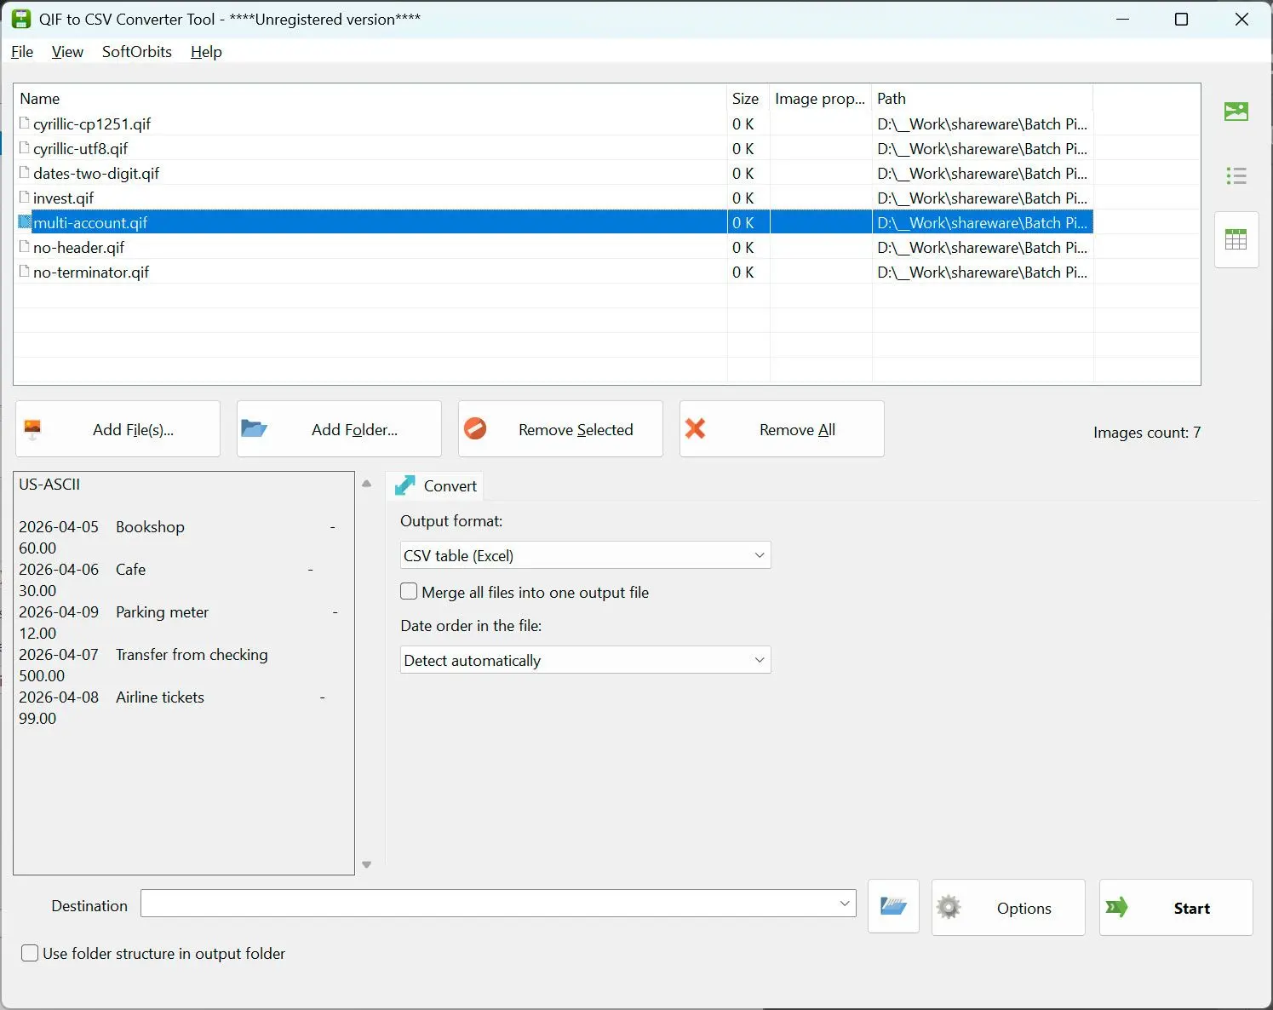Sort file list by Name column header
The image size is (1273, 1010).
[370, 99]
